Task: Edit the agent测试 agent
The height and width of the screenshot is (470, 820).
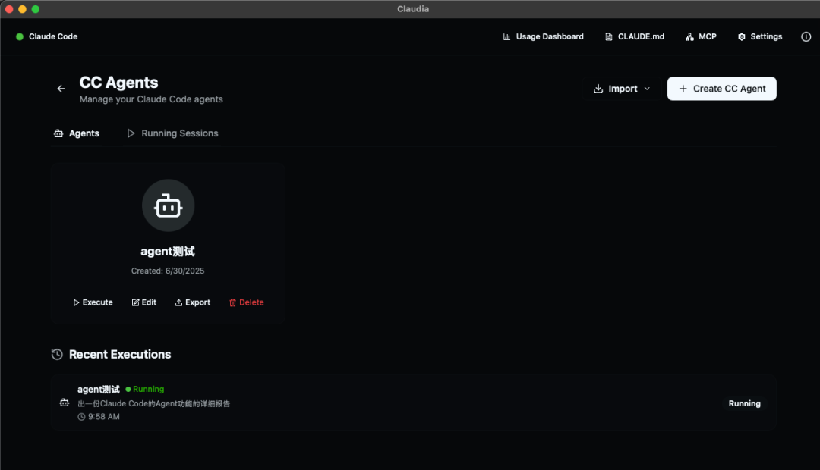Action: pos(143,302)
